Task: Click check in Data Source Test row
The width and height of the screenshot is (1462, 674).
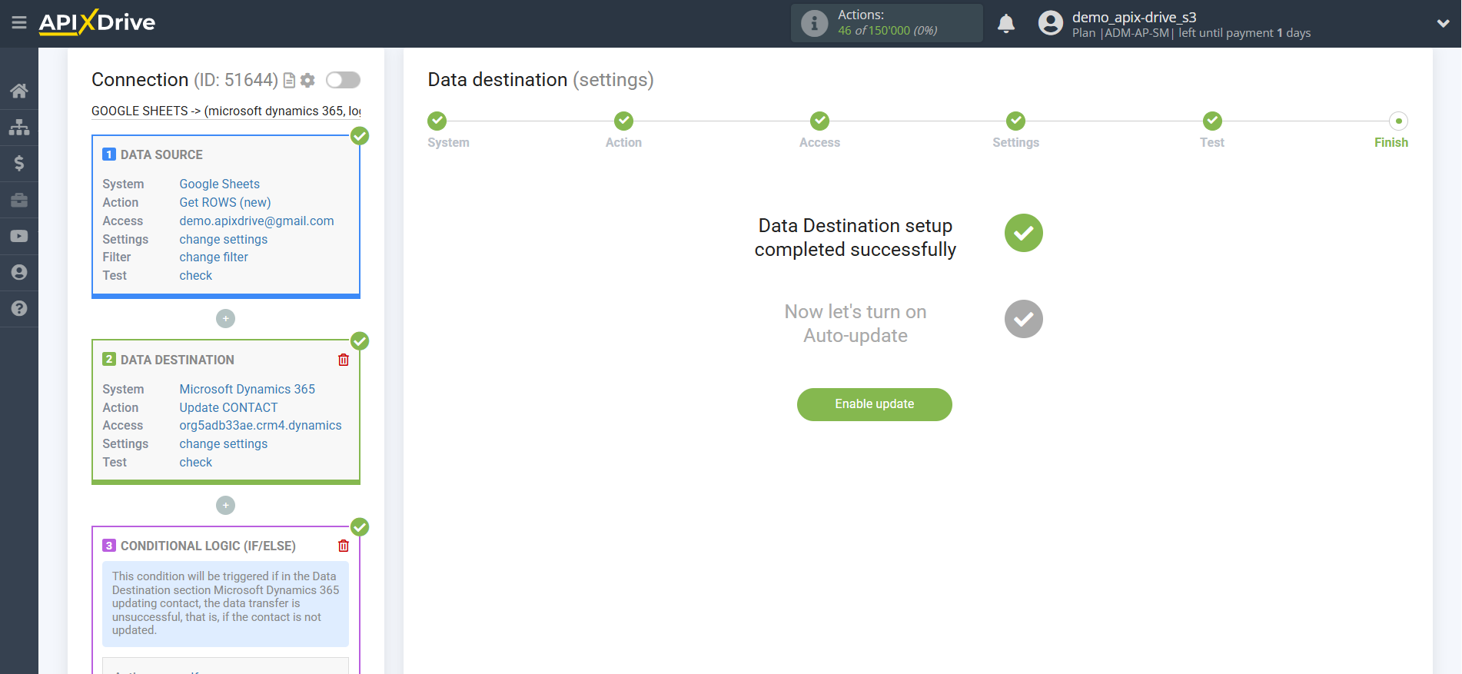Action: (x=195, y=275)
